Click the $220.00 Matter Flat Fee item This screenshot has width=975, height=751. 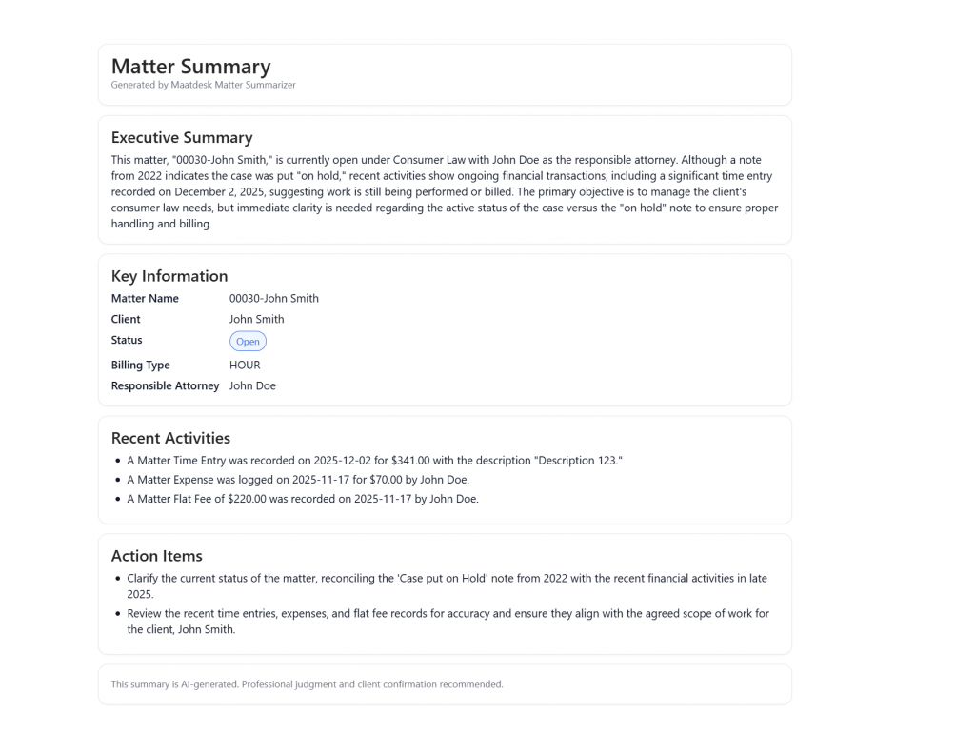pyautogui.click(x=303, y=499)
